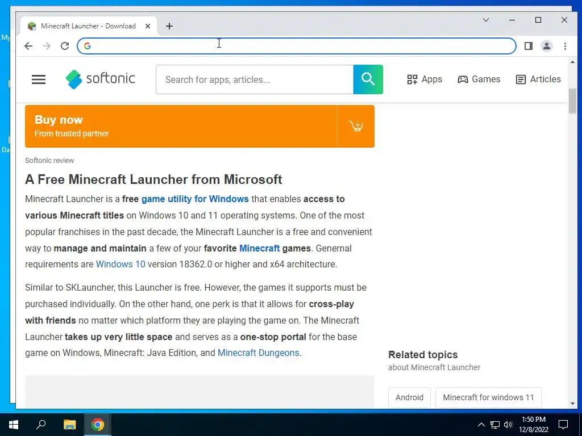This screenshot has width=582, height=436.
Task: Click the Softonic search magnifier button
Action: 368,79
